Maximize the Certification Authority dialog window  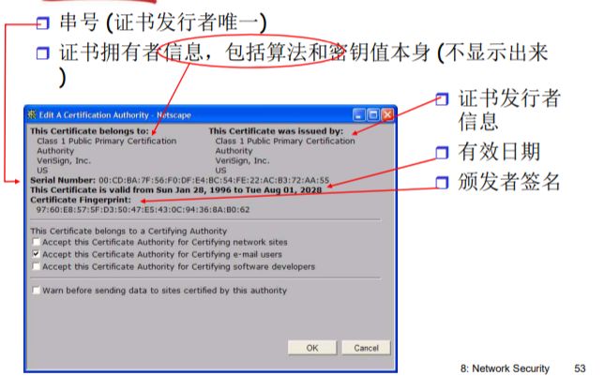tap(373, 114)
